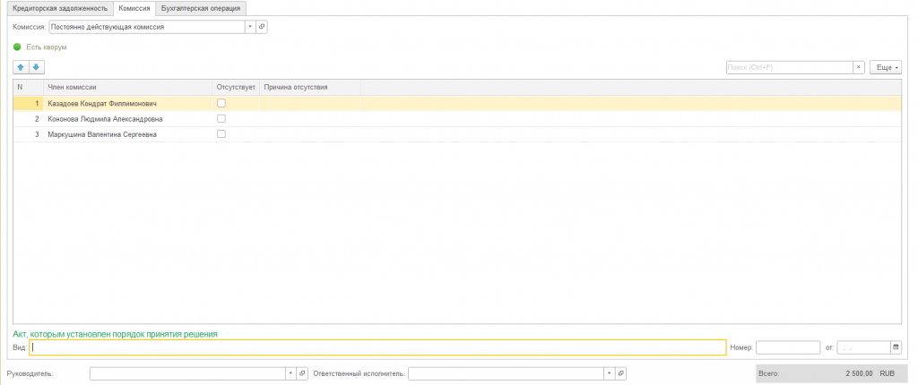Select row Казадоев Кондрат Филлимонович
This screenshot has width=918, height=385.
[457, 104]
